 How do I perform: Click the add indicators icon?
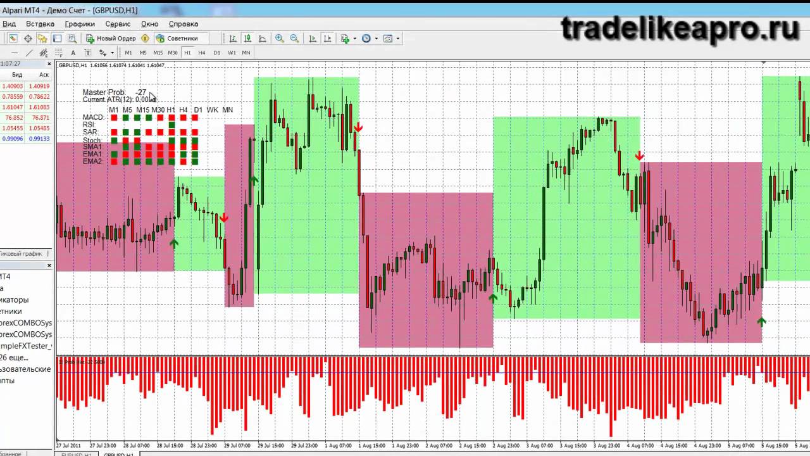click(x=345, y=39)
